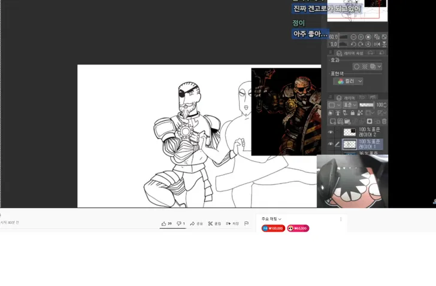Toggle set as draft layer
Viewport: 436px width, 286px height.
[x=345, y=112]
